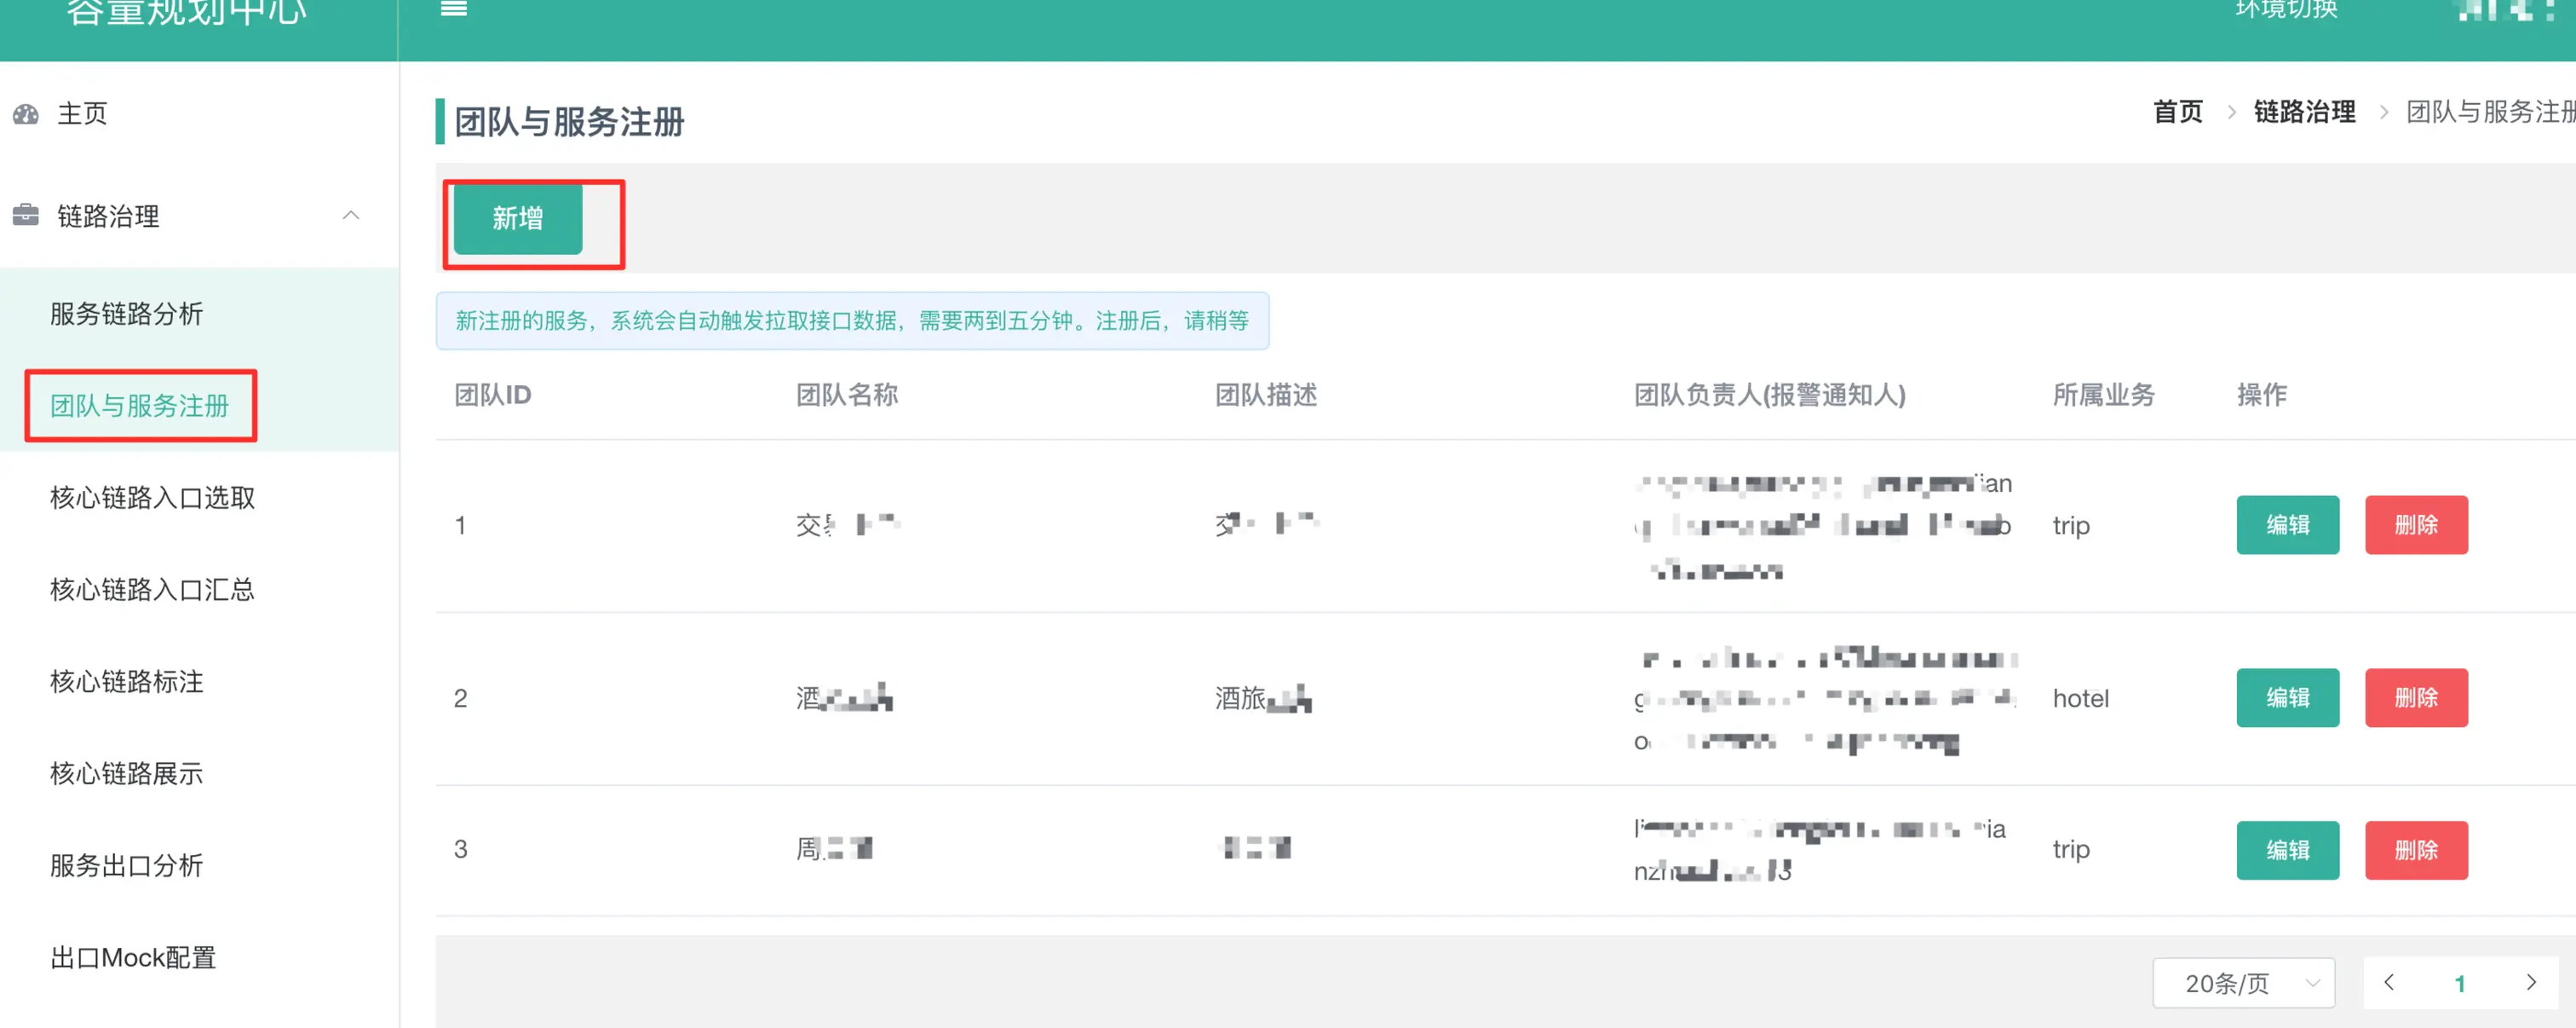The height and width of the screenshot is (1028, 2576).
Task: Open 核心链路入口选取 menu item
Action: point(152,498)
